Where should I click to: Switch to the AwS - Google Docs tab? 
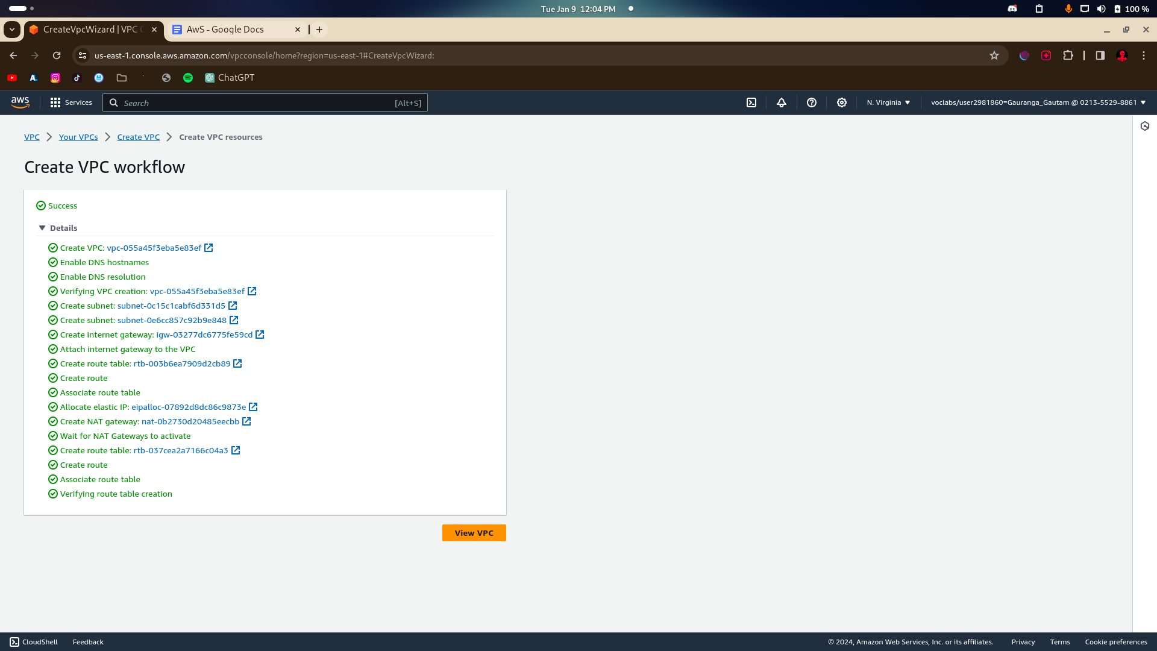[225, 30]
